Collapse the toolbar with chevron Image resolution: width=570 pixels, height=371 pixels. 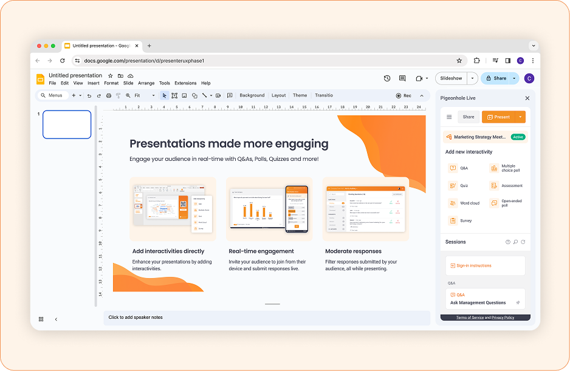click(422, 95)
